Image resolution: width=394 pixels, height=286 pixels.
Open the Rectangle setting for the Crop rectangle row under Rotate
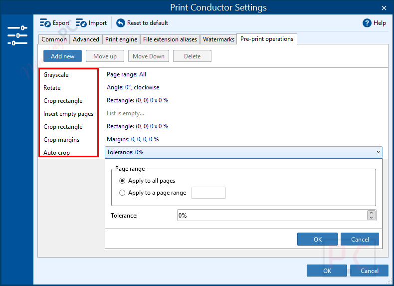(138, 100)
